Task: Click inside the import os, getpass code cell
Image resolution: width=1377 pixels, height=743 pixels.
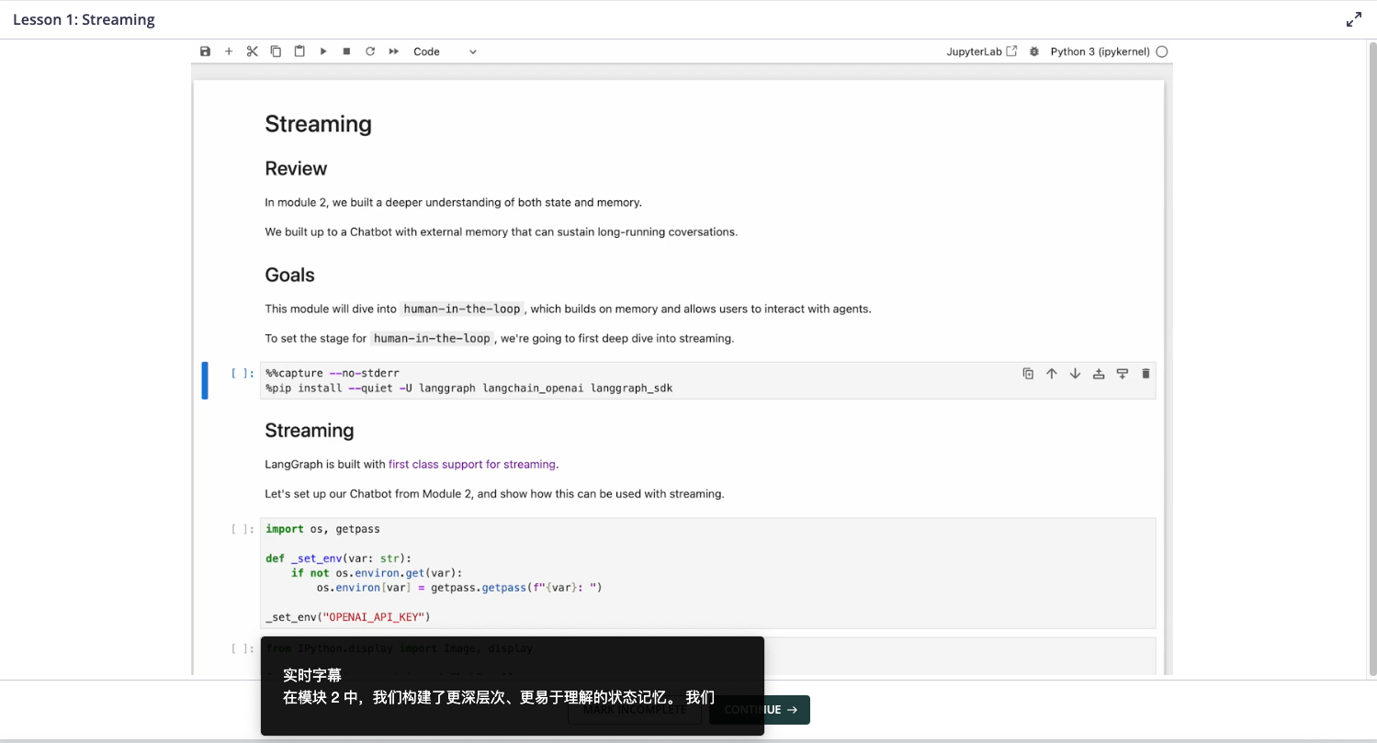Action: [x=707, y=573]
